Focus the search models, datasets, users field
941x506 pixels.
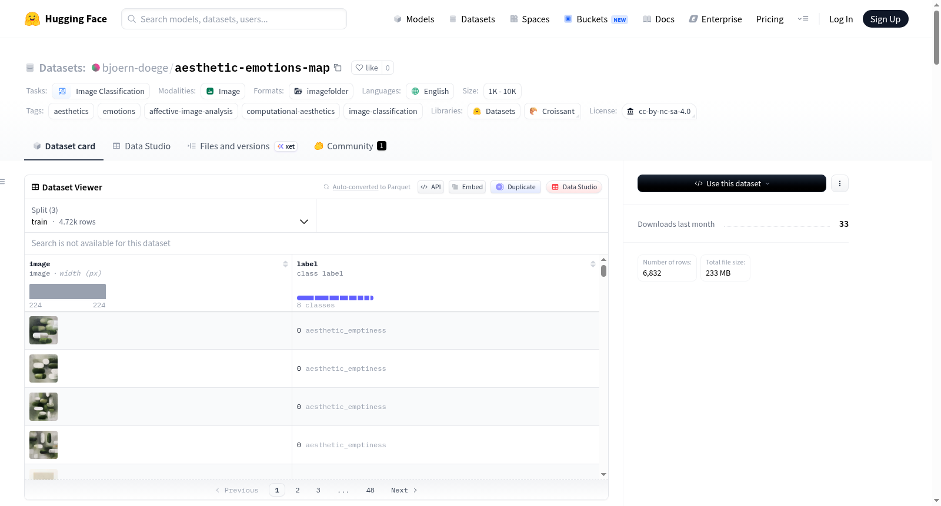pyautogui.click(x=234, y=19)
